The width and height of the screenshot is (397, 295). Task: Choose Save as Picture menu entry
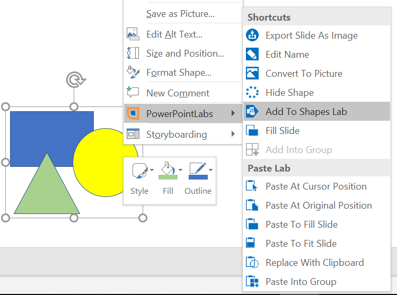pos(180,14)
